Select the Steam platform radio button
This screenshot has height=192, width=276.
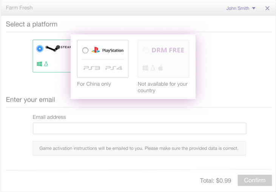coord(40,49)
